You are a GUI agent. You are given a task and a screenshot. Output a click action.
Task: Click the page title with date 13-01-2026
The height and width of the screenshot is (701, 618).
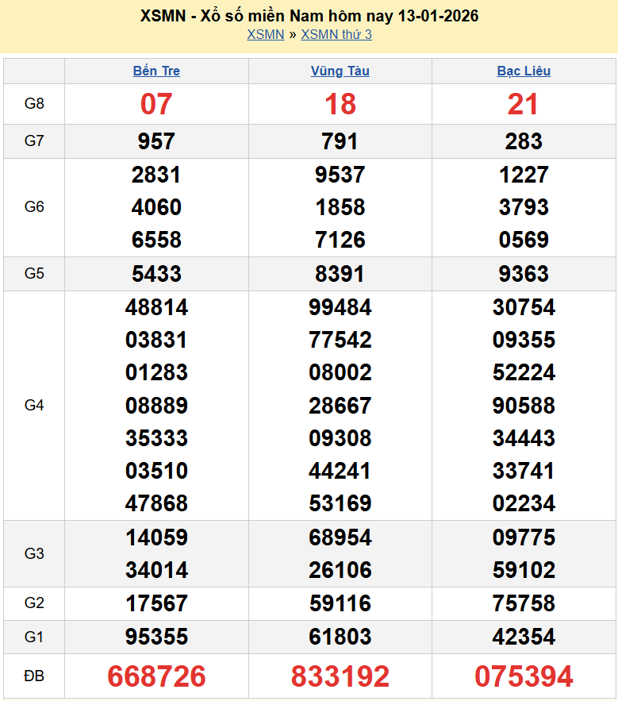tap(309, 16)
